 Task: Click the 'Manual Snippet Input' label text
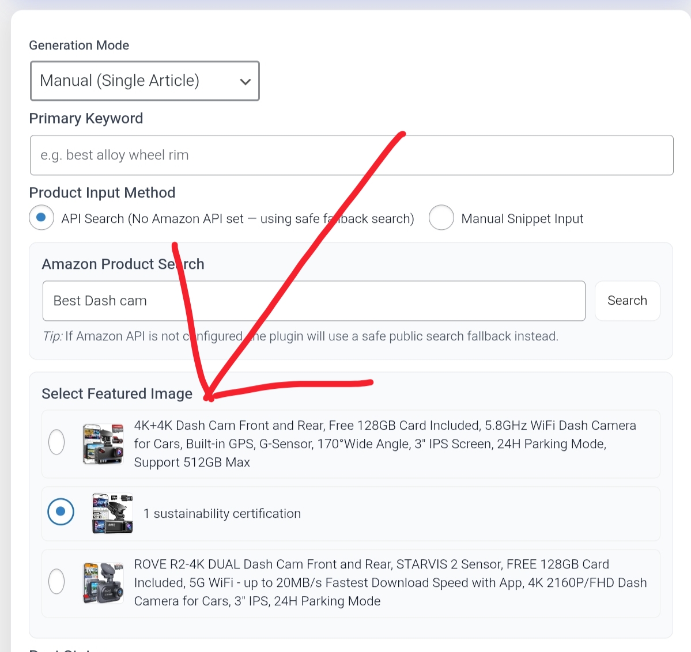pos(522,219)
